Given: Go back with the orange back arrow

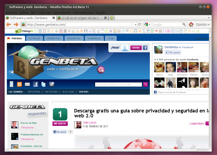Looking at the screenshot, I should [x=9, y=24].
